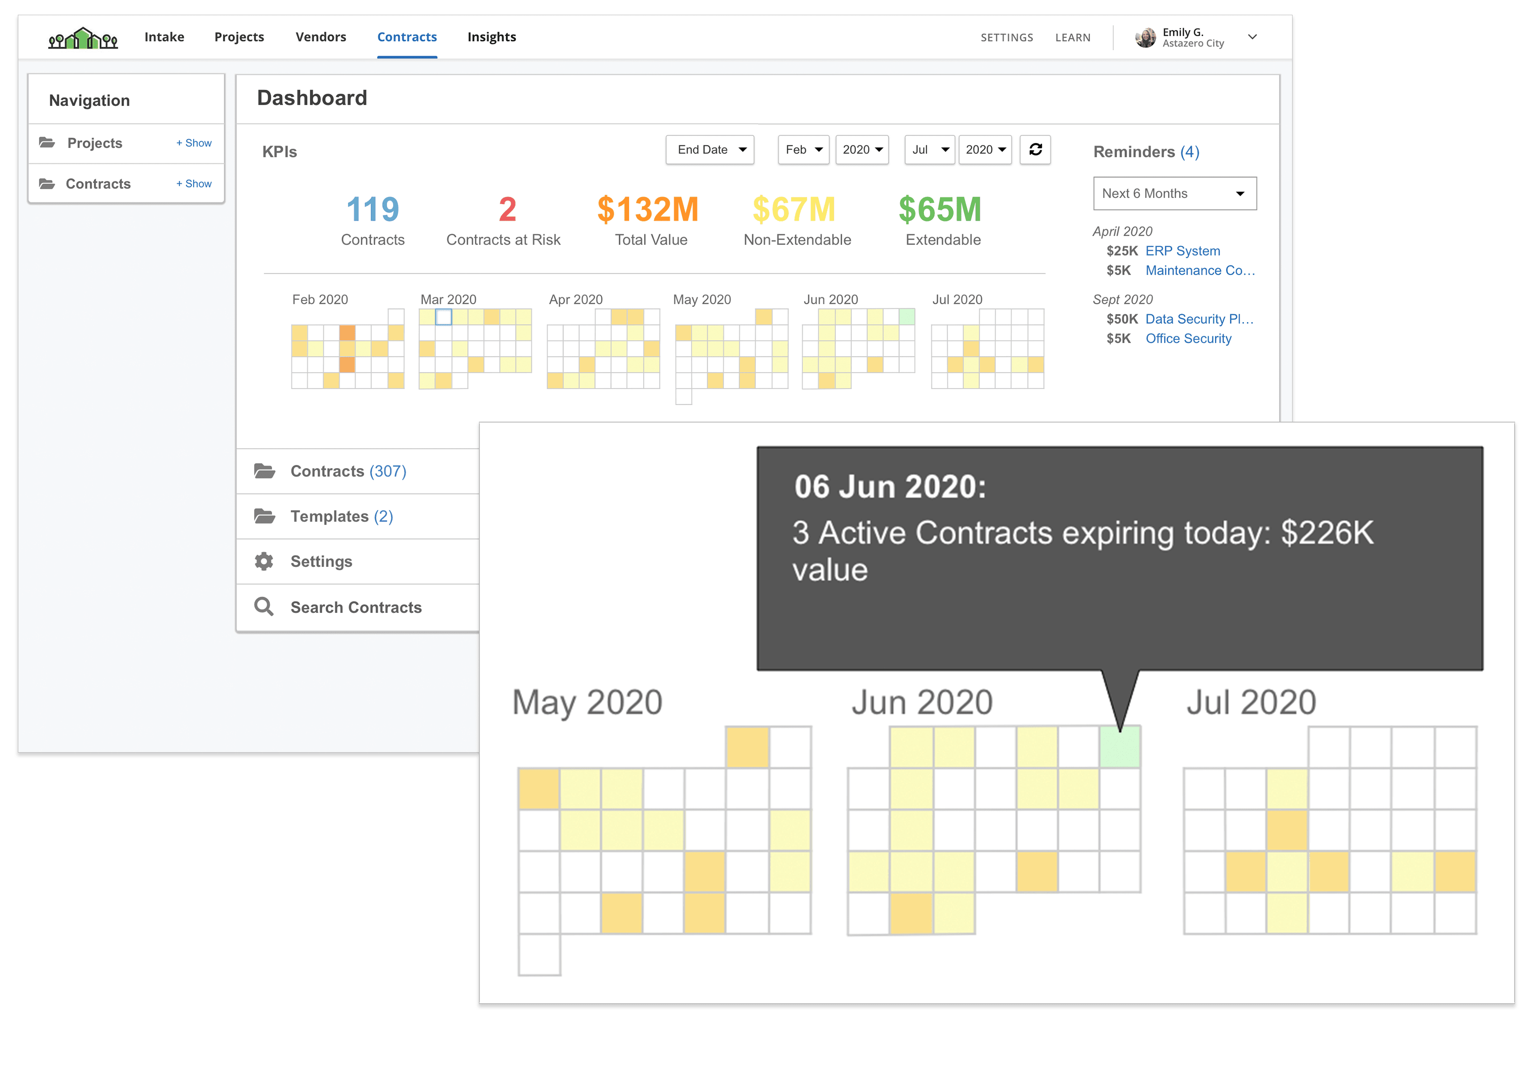The height and width of the screenshot is (1072, 1528).
Task: Switch to the Insights tab
Action: point(491,37)
